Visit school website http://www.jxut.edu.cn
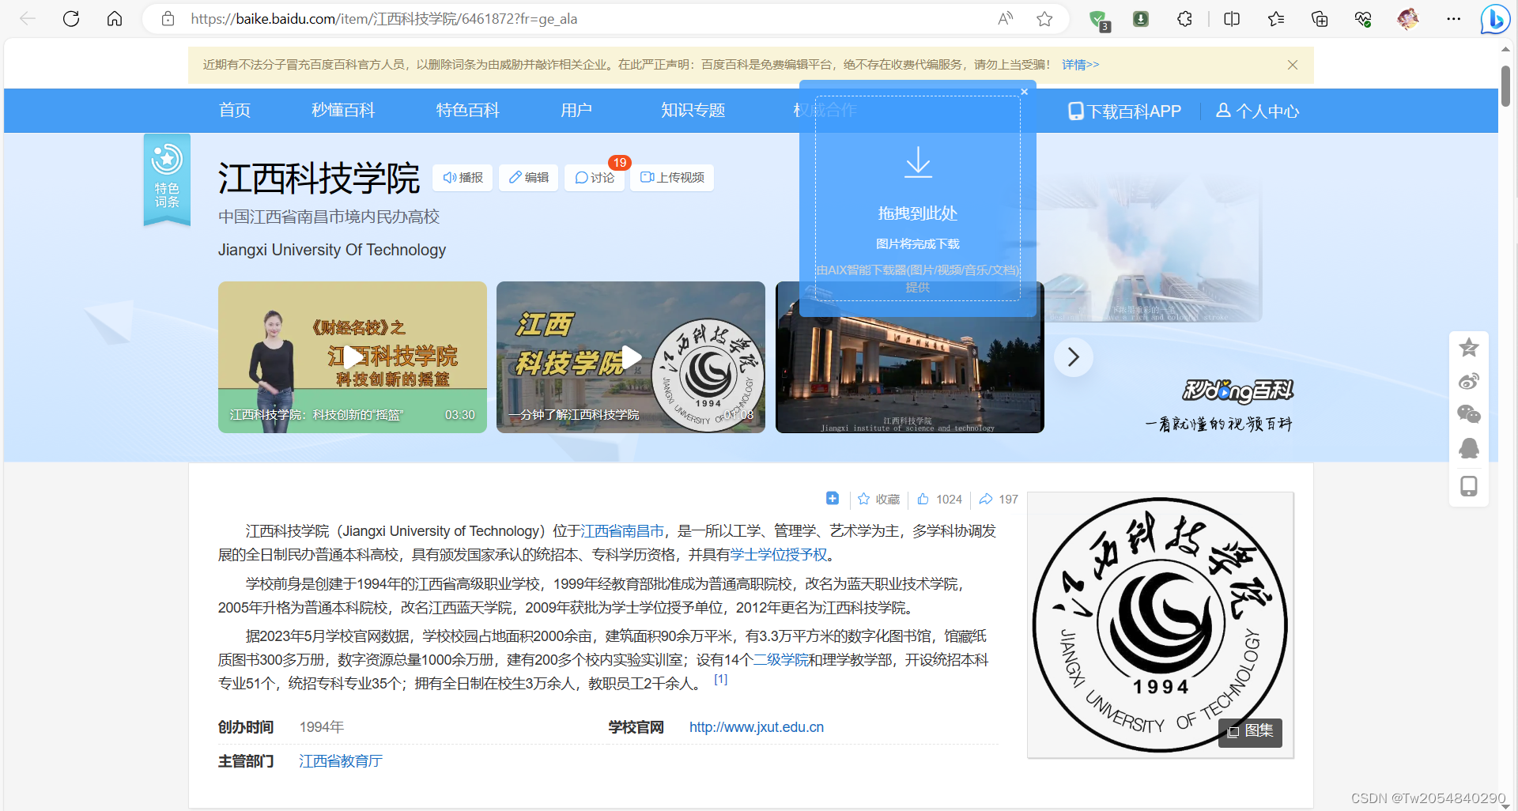 coord(757,727)
